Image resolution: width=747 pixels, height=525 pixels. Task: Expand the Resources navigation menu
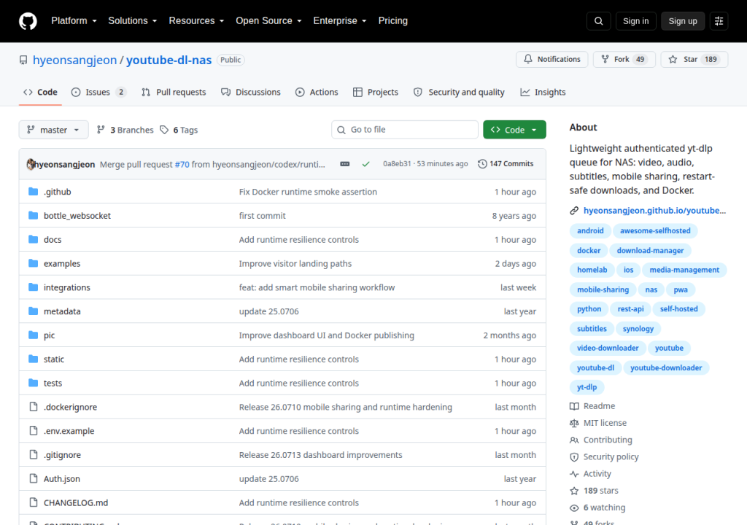tap(196, 21)
